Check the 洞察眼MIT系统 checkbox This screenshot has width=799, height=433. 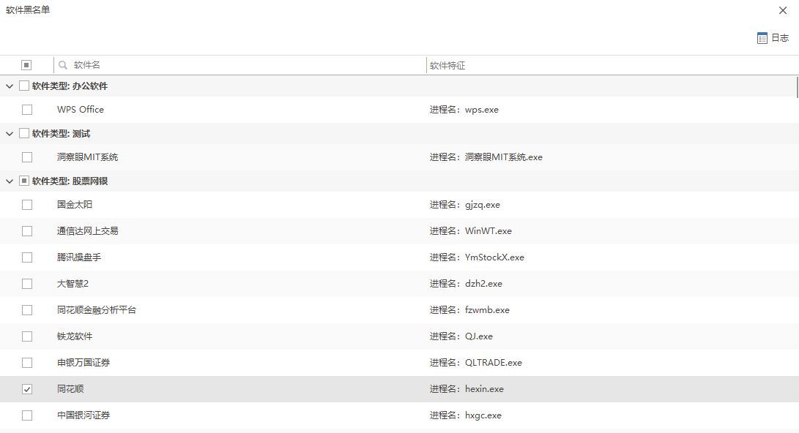coord(27,157)
